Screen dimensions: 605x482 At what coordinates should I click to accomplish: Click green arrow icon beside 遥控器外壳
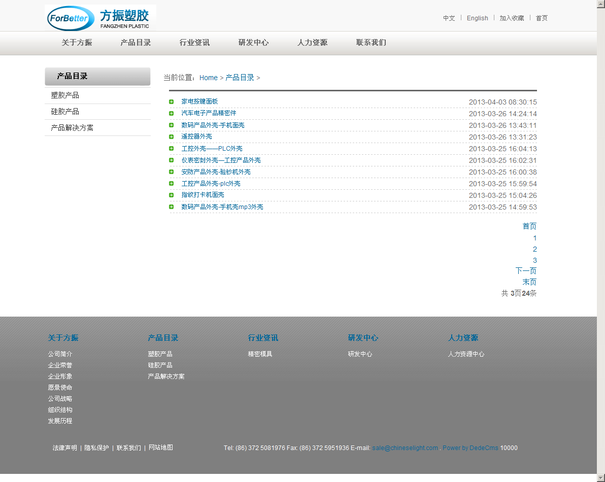[x=172, y=137]
